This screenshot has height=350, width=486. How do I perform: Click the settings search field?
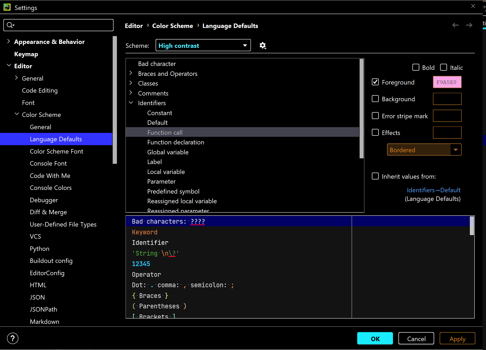59,25
